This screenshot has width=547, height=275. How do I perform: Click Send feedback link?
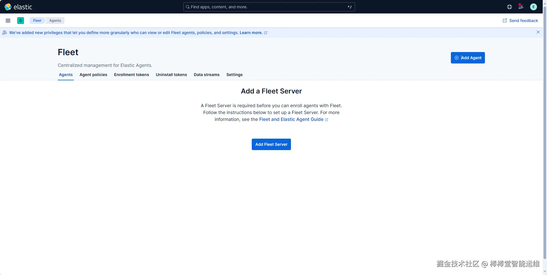pos(520,21)
